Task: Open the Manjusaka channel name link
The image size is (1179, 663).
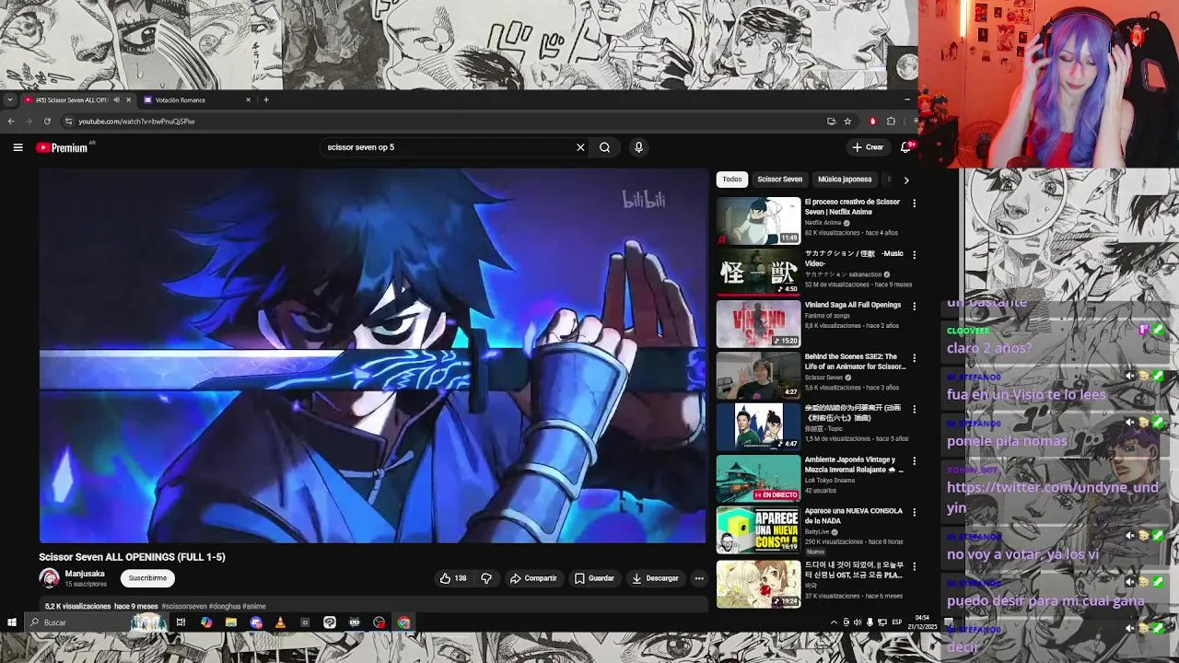Action: pyautogui.click(x=85, y=574)
